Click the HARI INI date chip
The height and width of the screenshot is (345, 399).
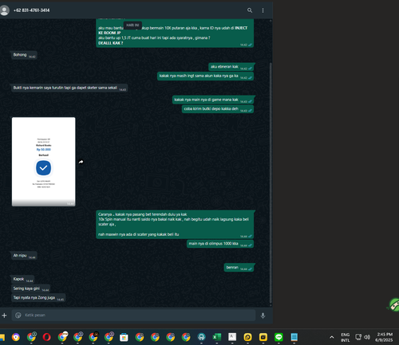[132, 25]
